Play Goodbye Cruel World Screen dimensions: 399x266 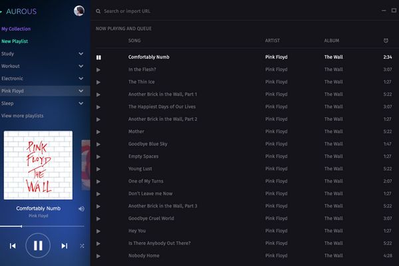click(x=98, y=219)
